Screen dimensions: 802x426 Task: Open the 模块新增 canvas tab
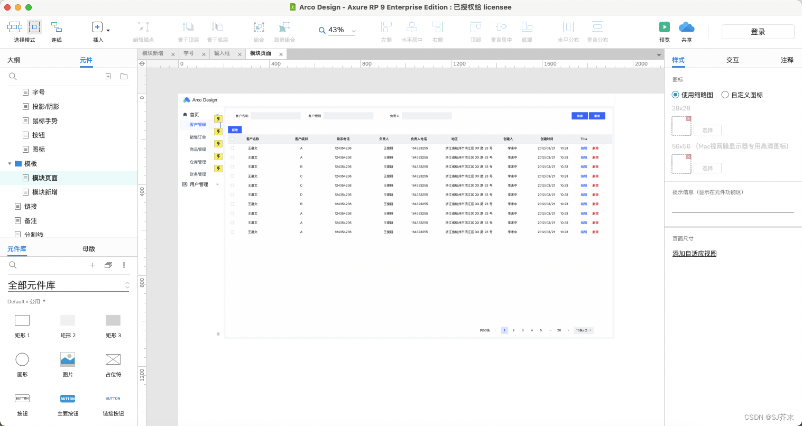click(153, 53)
